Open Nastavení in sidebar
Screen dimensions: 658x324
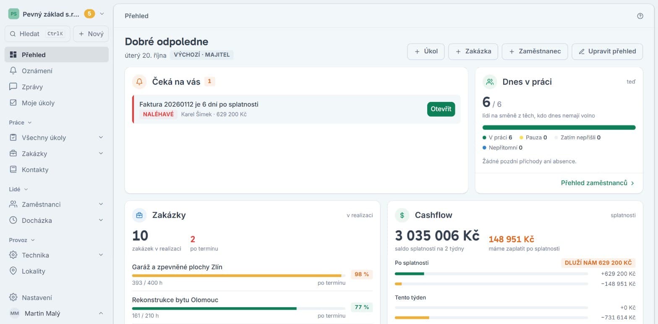57,298
